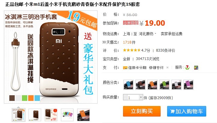
Task: Click the 立刻购买 buy now button
Action: 142,111
